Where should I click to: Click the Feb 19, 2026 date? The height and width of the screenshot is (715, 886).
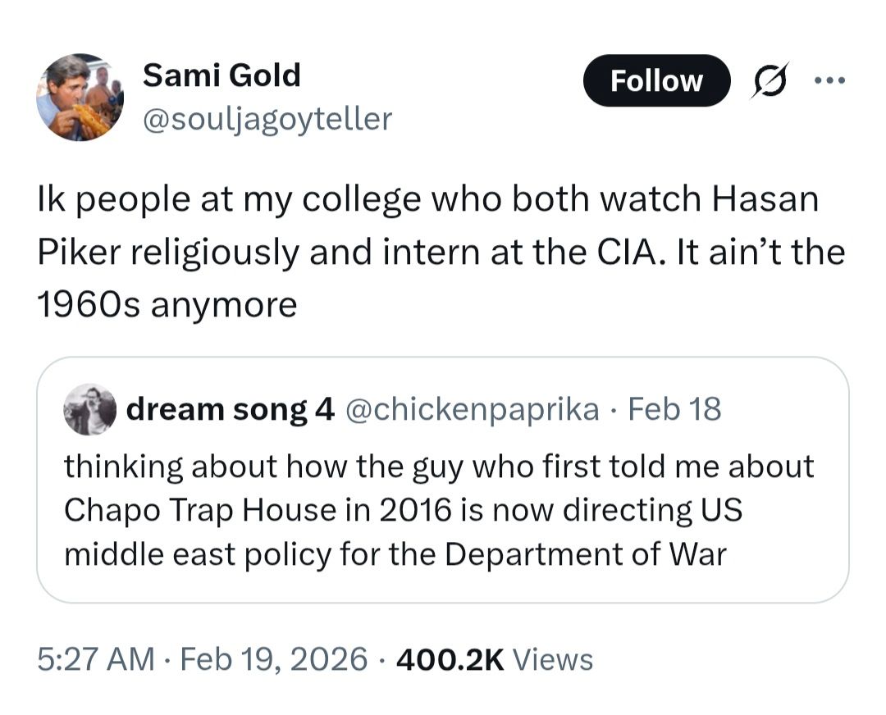(x=272, y=658)
